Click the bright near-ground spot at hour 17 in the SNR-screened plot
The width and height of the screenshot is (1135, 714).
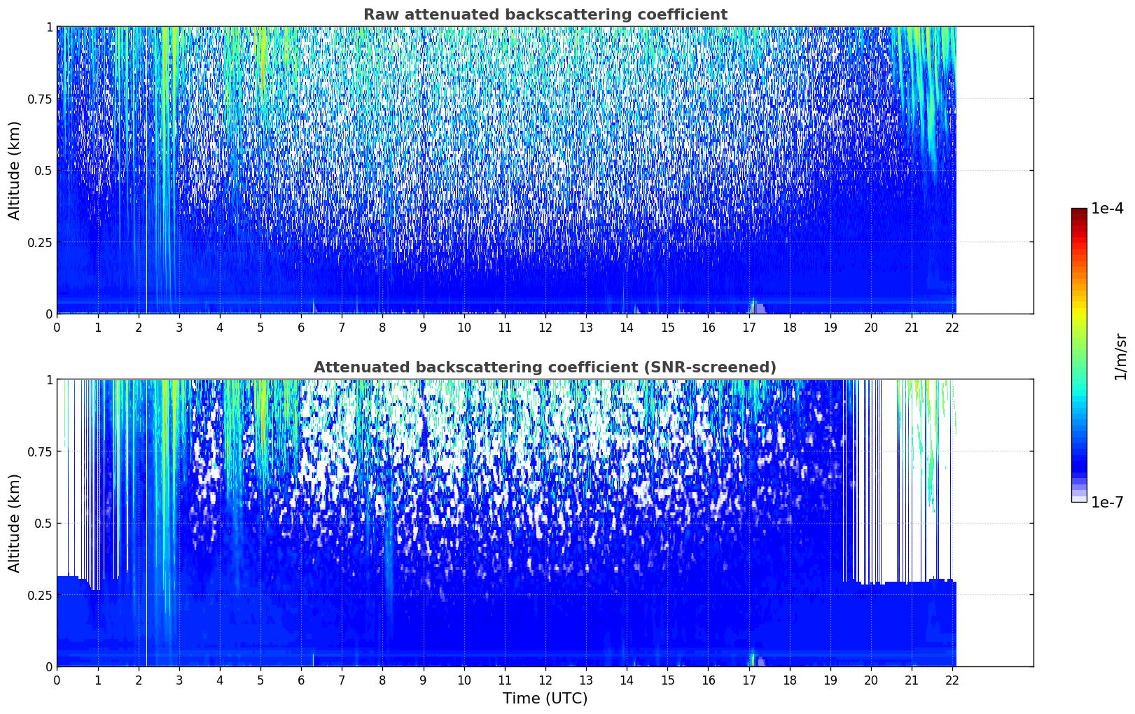coord(753,659)
